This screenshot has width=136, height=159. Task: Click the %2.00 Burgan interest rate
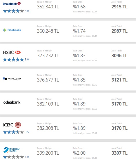tap(79, 153)
